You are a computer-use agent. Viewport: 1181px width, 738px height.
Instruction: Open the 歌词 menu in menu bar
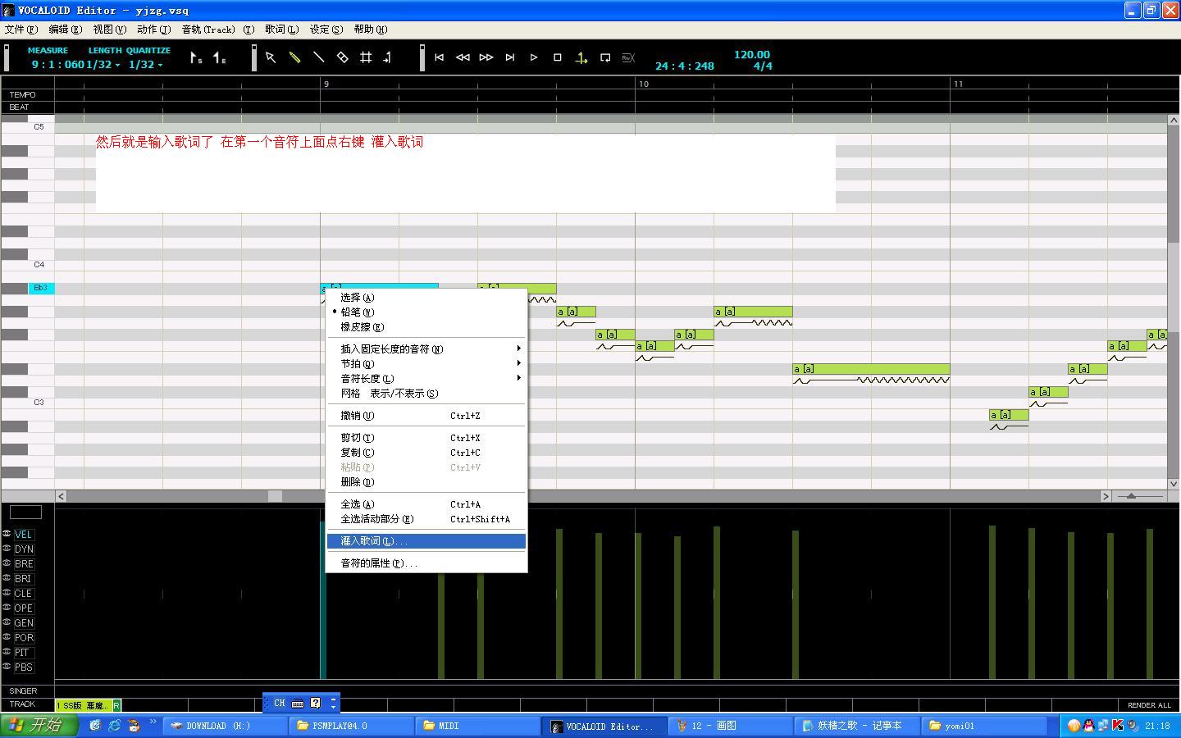282,29
